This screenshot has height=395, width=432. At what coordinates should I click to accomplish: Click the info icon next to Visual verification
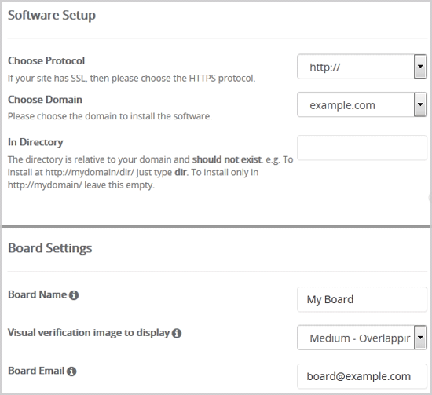176,333
